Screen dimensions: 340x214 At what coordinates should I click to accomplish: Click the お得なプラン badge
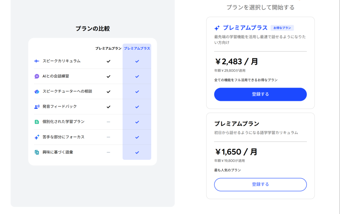(282, 28)
